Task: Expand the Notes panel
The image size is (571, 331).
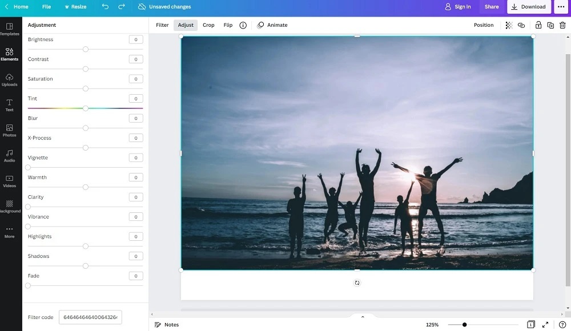Action: click(x=167, y=324)
